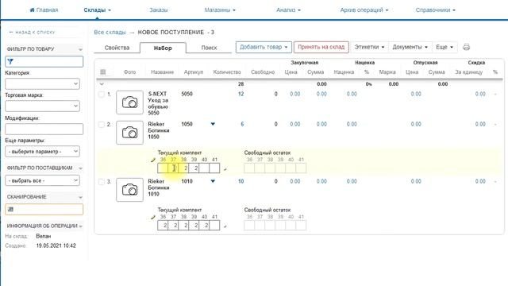508x286 pixels.
Task: Click photo placeholder for S-NEXT 5050
Action: [129, 102]
